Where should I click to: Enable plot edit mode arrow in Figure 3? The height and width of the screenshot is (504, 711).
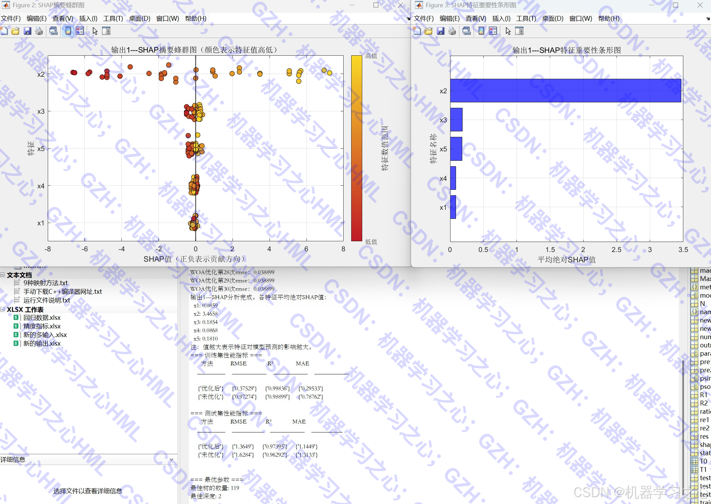508,31
